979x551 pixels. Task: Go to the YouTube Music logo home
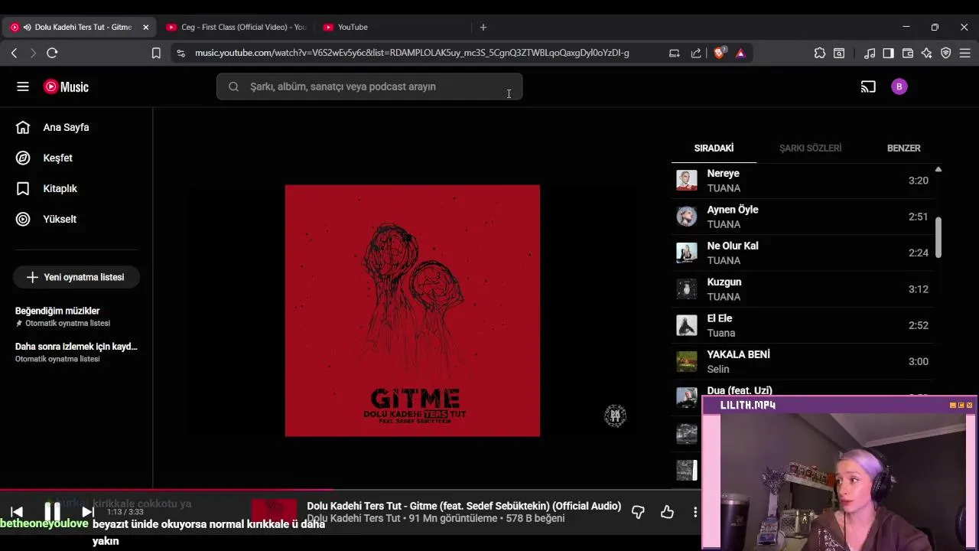[x=66, y=86]
